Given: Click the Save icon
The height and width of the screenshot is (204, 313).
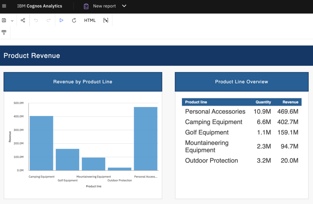Looking at the screenshot, I should (x=4, y=20).
